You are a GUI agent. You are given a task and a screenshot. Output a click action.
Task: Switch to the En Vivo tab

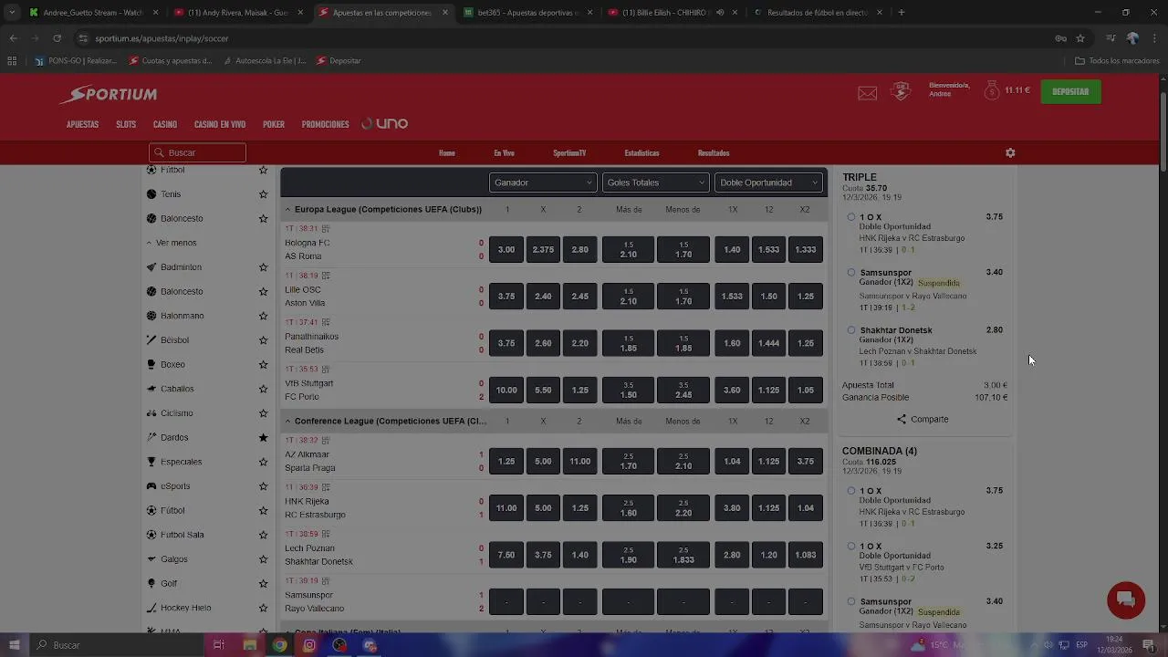click(x=504, y=153)
